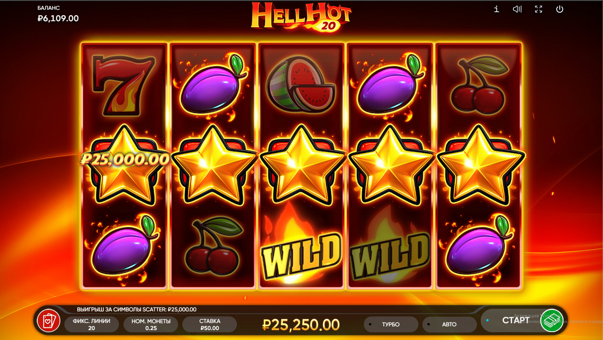Toggle Турбо mode
The image size is (603, 340).
click(391, 324)
